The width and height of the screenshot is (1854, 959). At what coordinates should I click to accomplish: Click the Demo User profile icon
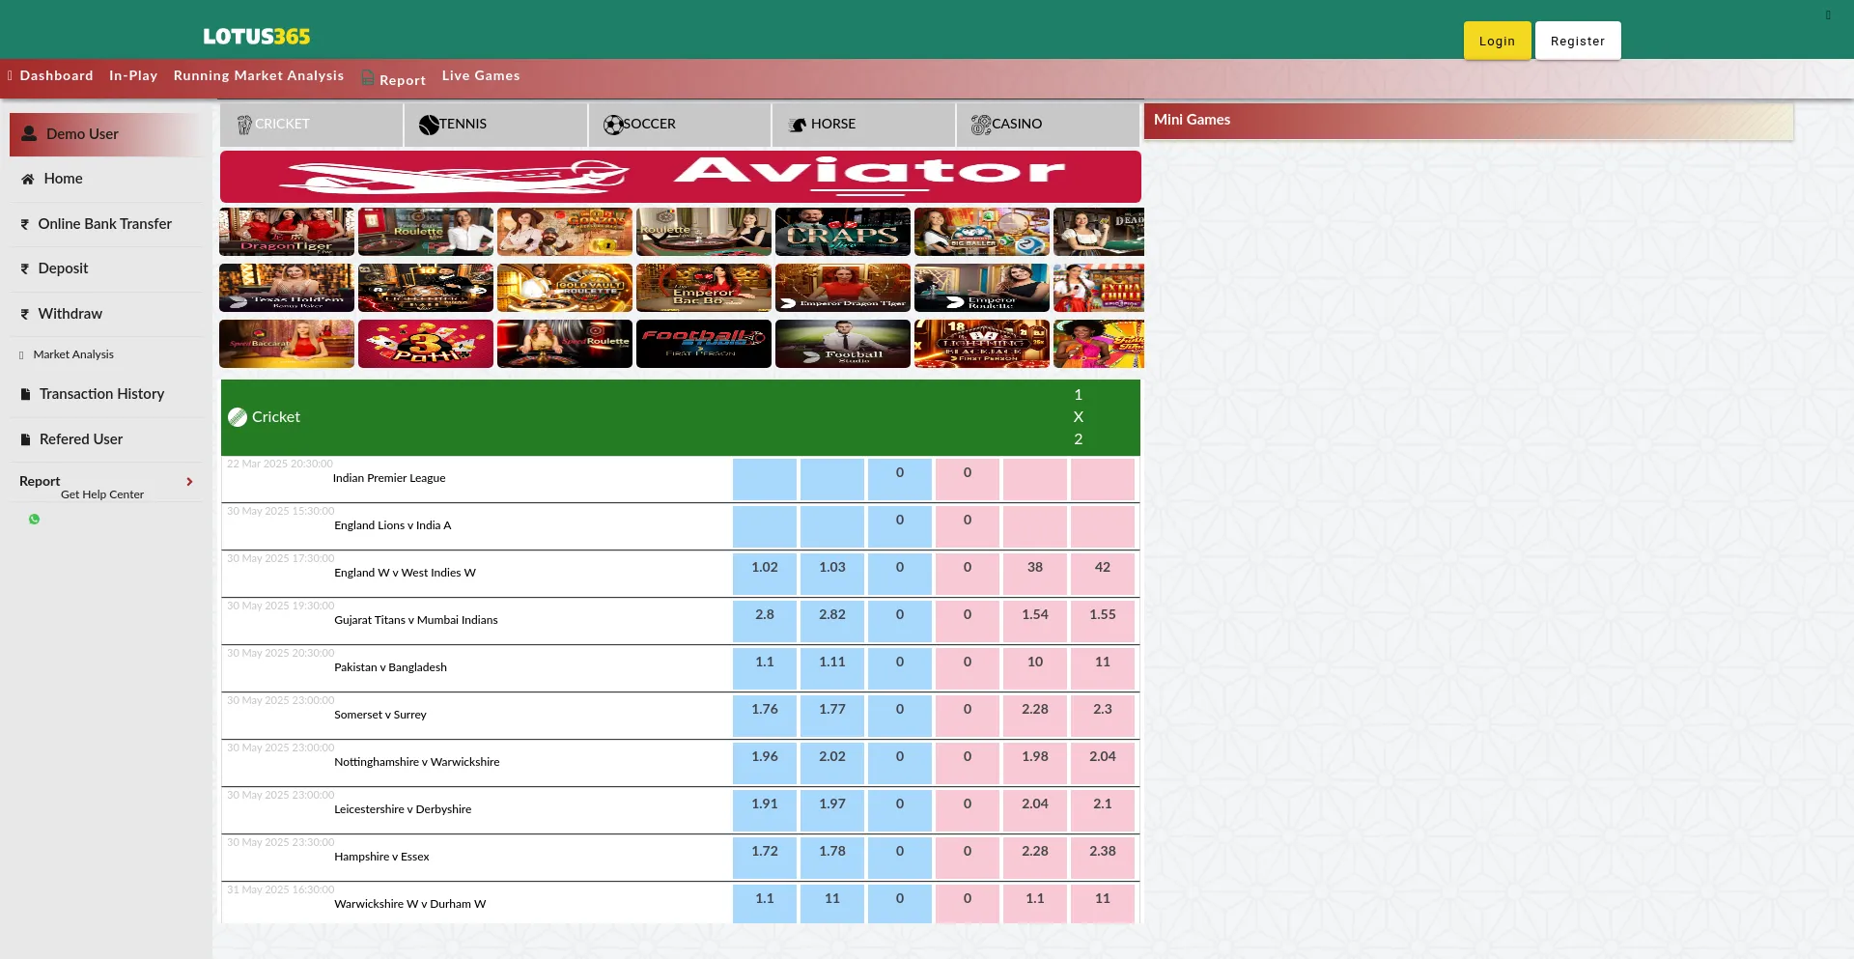coord(29,134)
